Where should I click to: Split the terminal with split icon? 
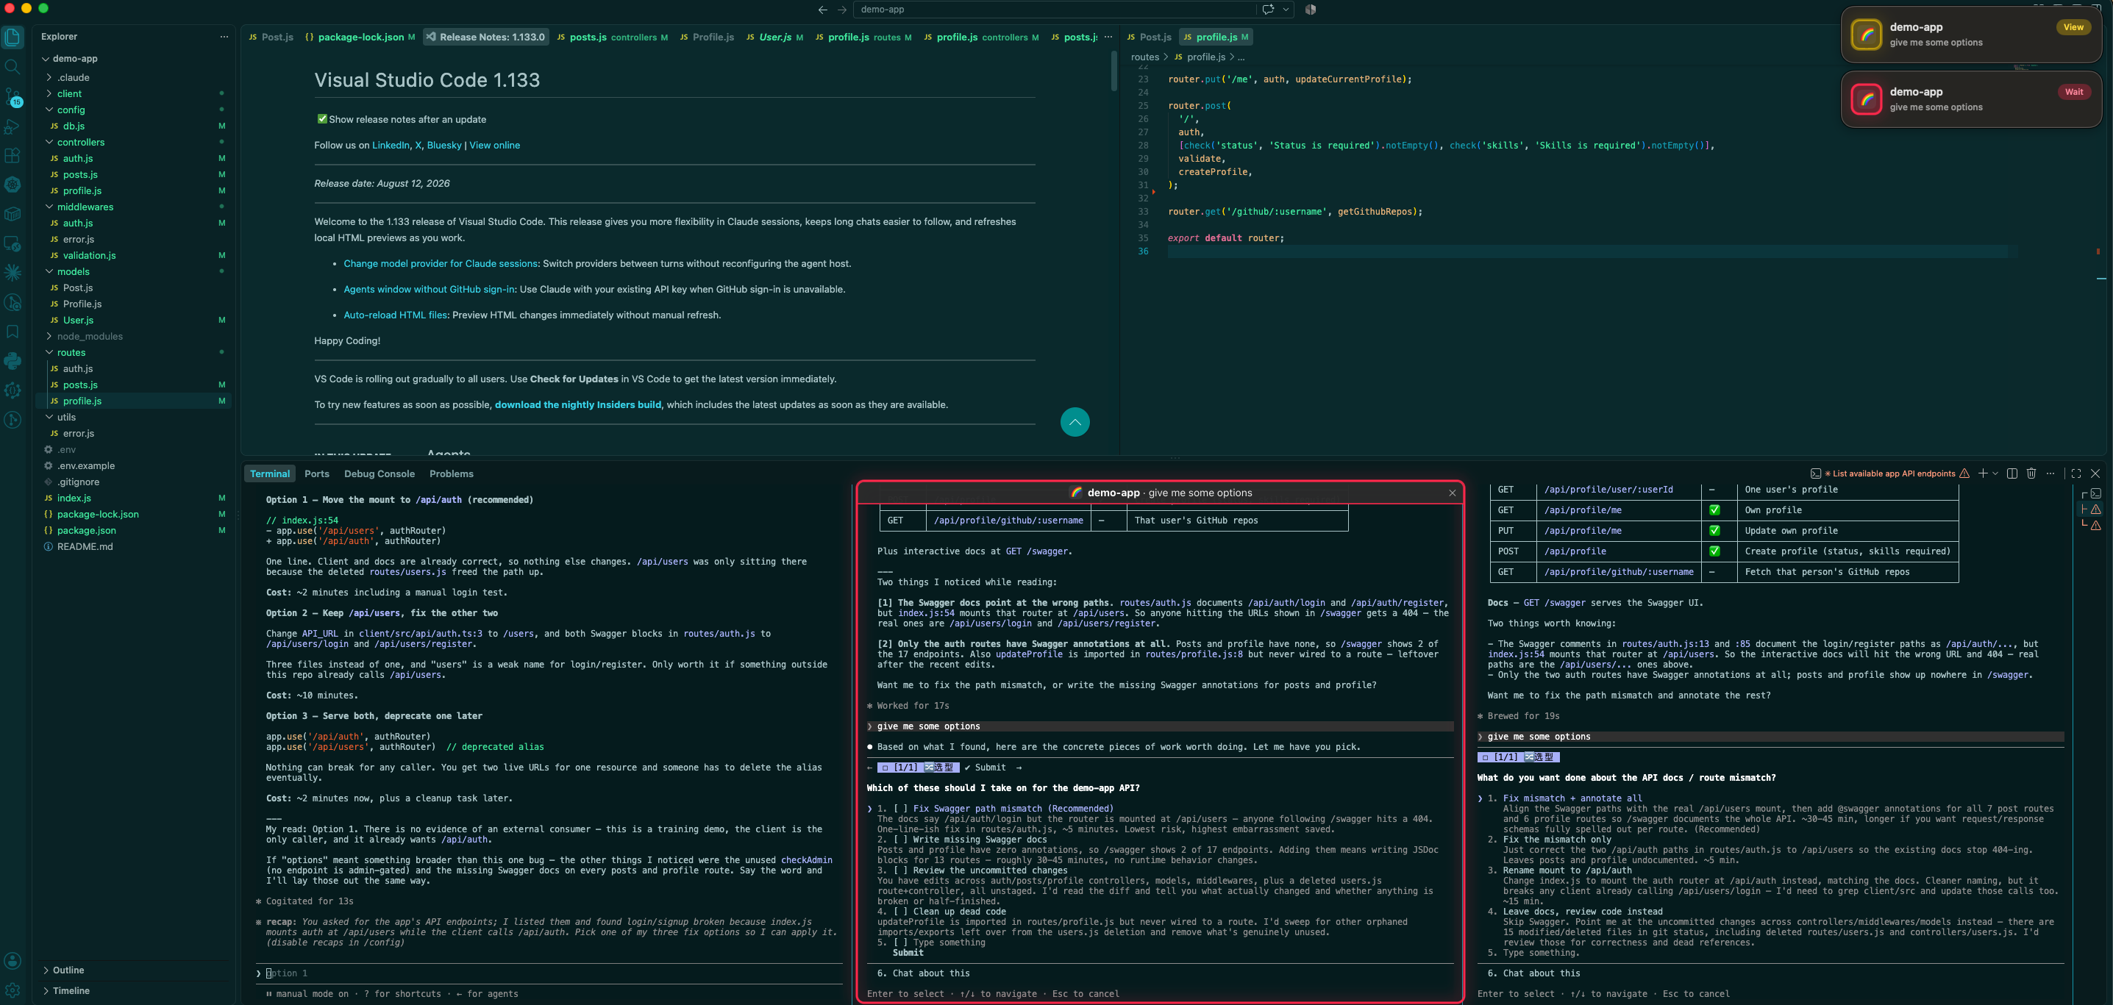(2012, 473)
